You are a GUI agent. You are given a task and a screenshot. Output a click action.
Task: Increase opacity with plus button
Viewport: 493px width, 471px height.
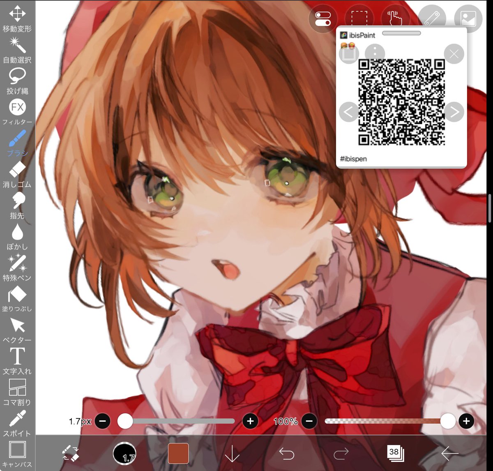tap(466, 421)
